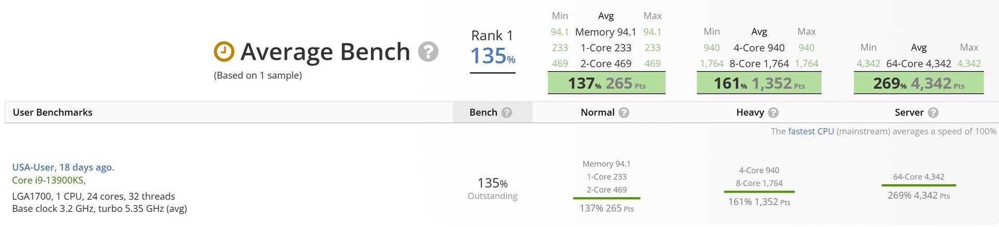999x227 pixels.
Task: Click the Heavy column help icon
Action: click(773, 113)
